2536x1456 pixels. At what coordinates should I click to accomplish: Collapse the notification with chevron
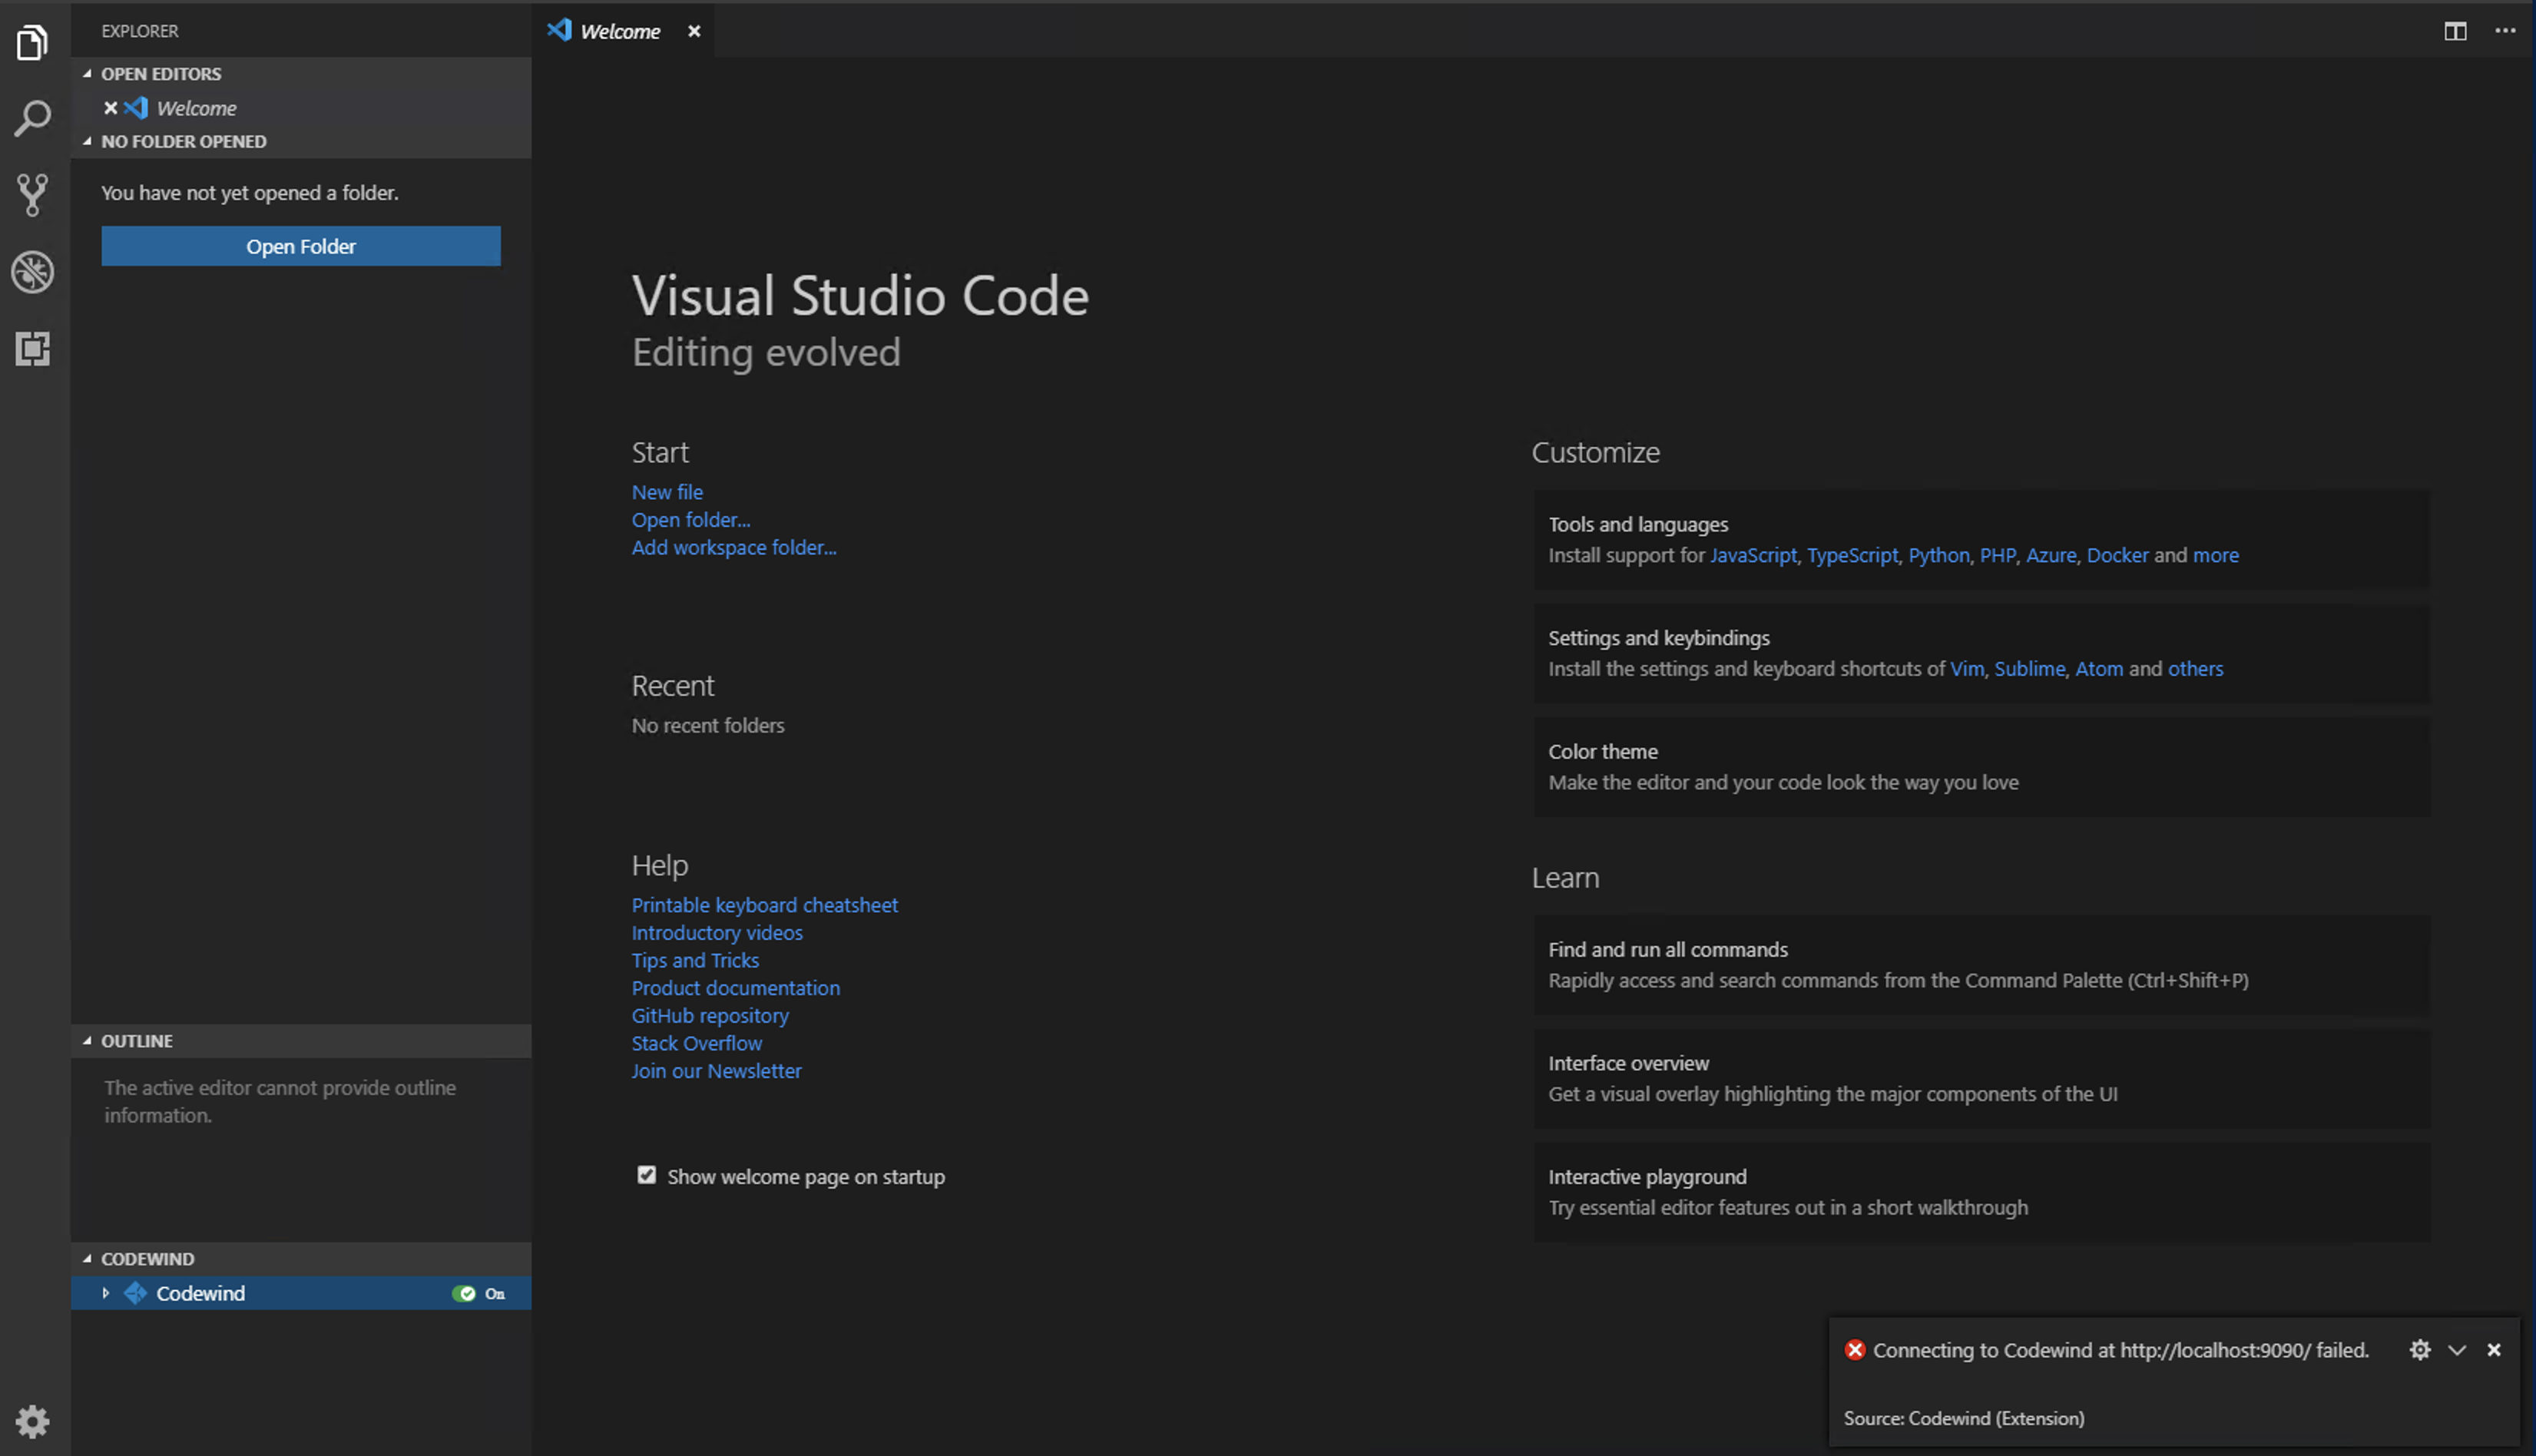point(2456,1350)
